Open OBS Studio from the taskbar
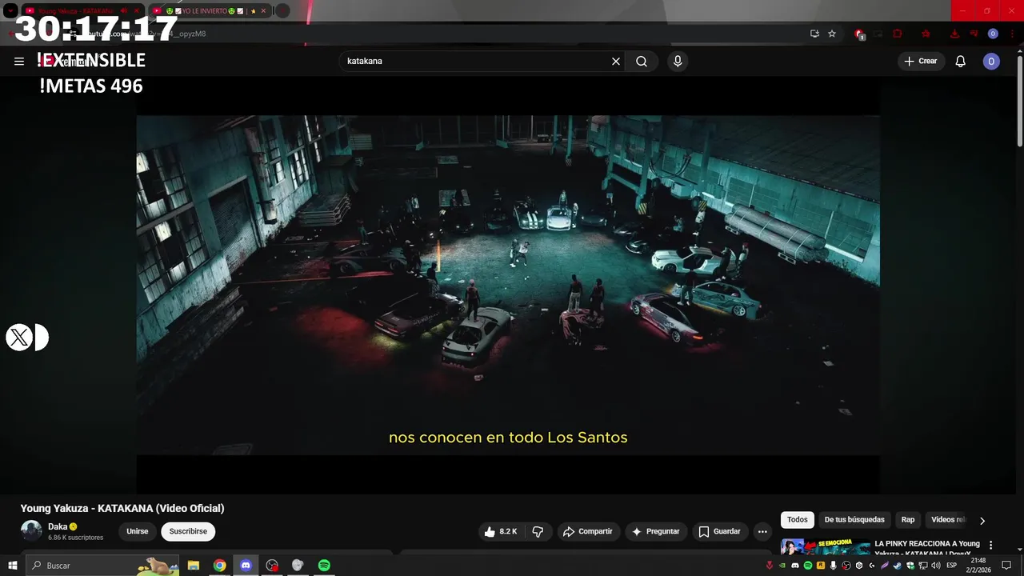This screenshot has height=576, width=1024. click(x=272, y=566)
